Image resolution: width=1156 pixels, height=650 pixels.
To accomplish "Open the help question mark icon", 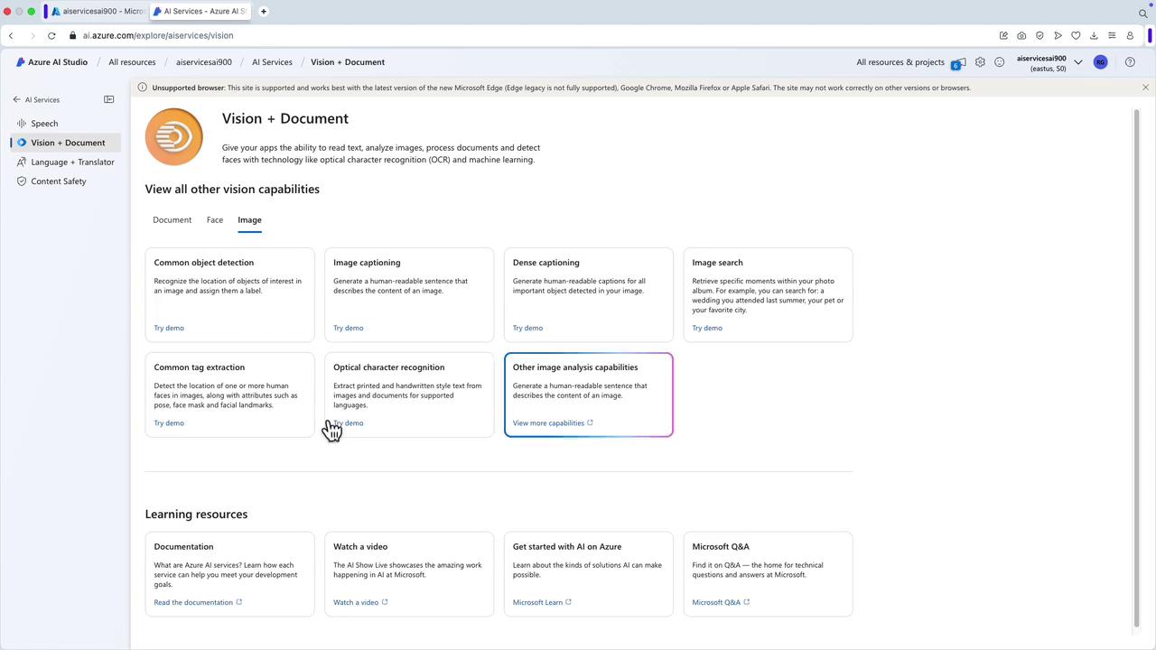I will point(1130,62).
